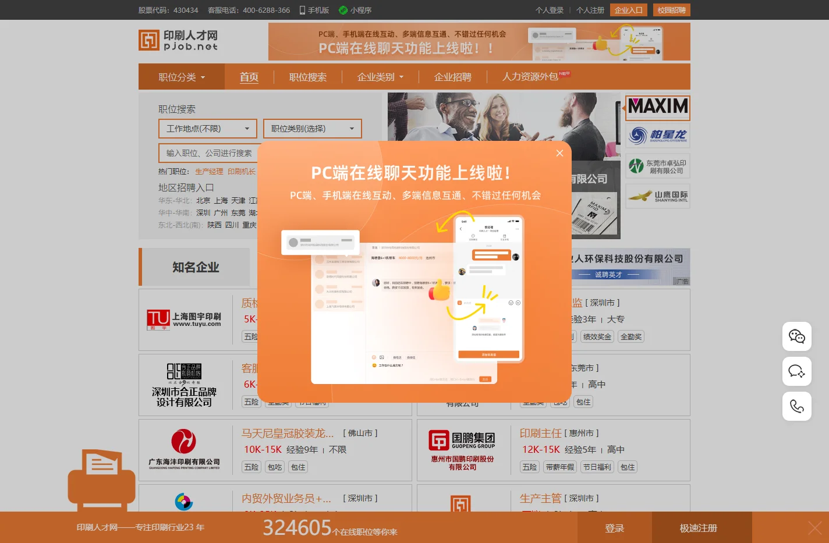This screenshot has height=543, width=829.
Task: Choose the 深圳 region link
Action: pyautogui.click(x=203, y=212)
